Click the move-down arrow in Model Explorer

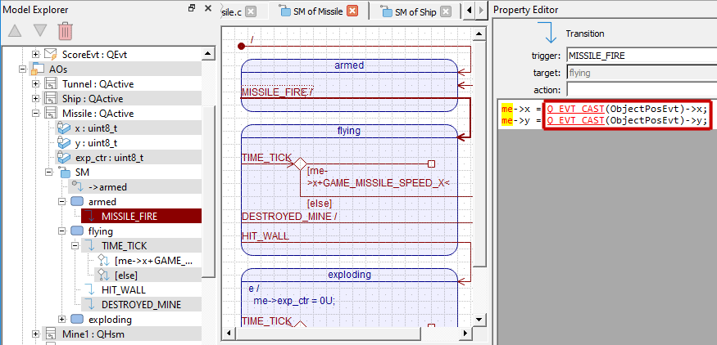coord(39,32)
